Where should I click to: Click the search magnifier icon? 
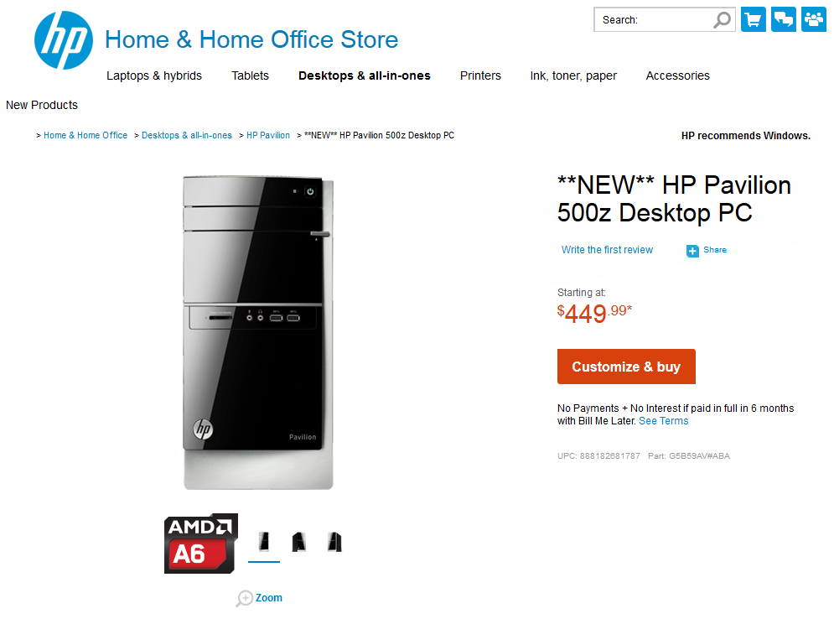722,20
